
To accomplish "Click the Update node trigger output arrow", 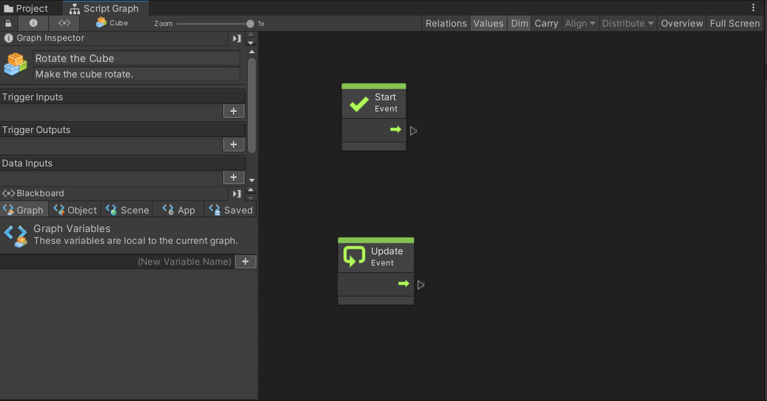I will (x=404, y=283).
